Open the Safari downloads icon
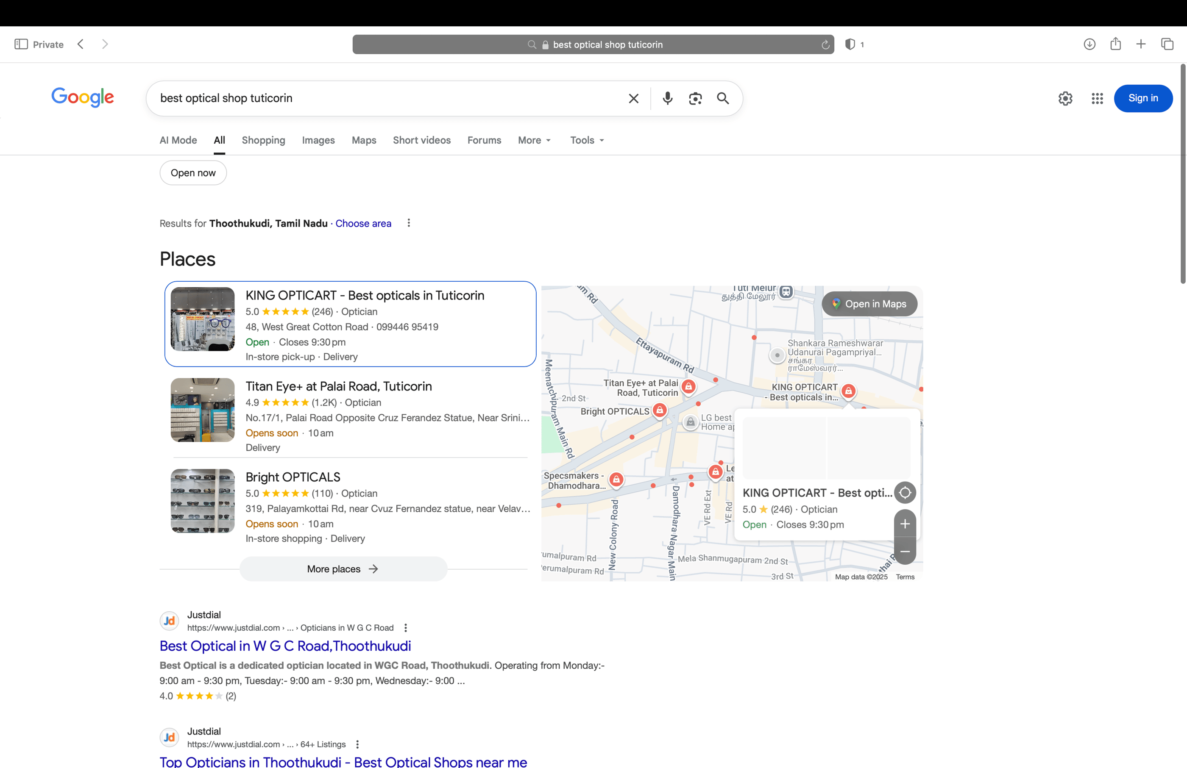1187x768 pixels. point(1090,44)
